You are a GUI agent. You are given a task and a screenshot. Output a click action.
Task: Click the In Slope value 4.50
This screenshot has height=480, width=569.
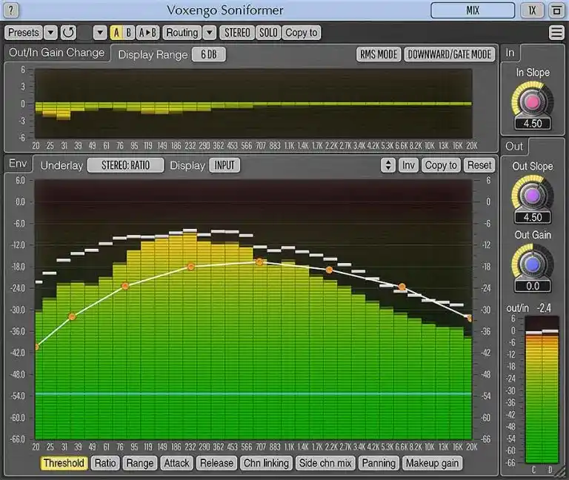coord(533,124)
